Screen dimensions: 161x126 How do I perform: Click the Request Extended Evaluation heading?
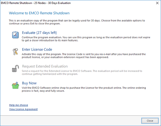pyautogui.click(x=45, y=66)
